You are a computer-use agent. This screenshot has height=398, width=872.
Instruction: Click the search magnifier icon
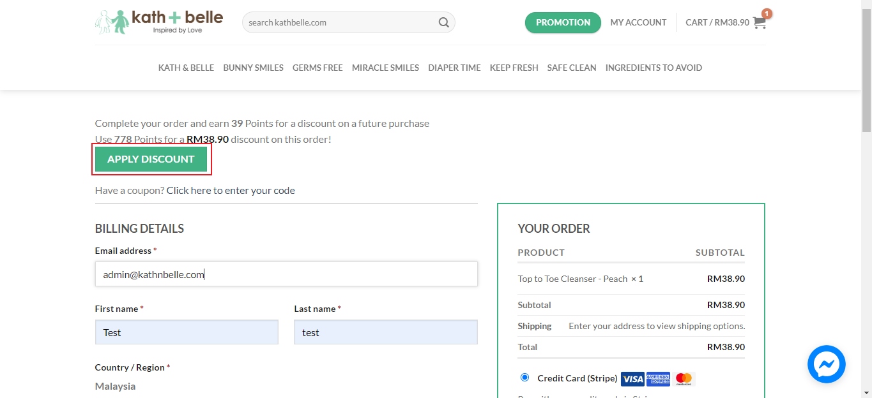[443, 22]
